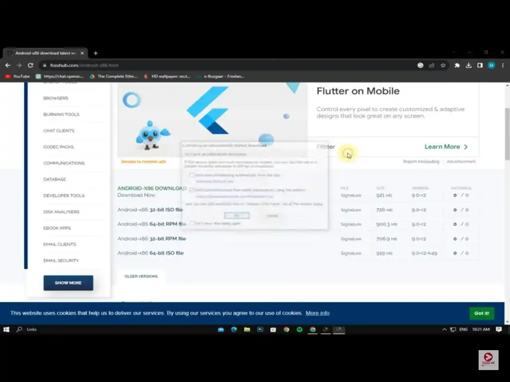Open the Database category

[54, 179]
